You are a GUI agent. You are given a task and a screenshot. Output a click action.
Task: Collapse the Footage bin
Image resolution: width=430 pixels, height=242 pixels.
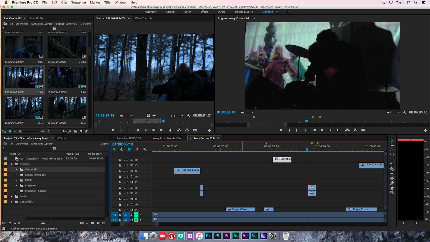(x=12, y=164)
